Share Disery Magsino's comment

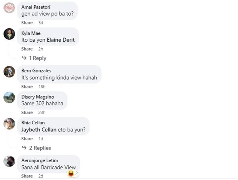pyautogui.click(x=27, y=113)
